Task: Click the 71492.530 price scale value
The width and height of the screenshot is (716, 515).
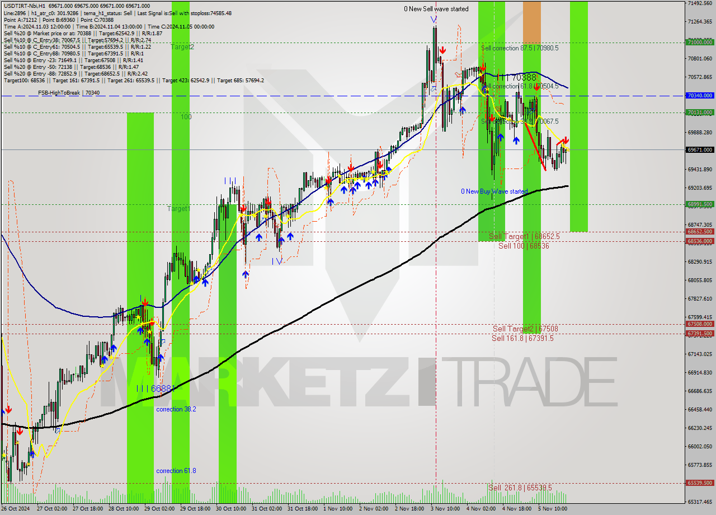Action: pos(700,3)
